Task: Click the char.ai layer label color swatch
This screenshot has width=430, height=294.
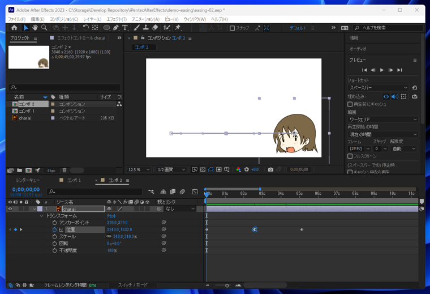Action: click(x=40, y=209)
